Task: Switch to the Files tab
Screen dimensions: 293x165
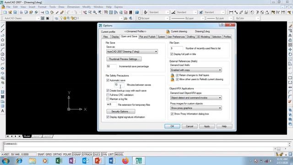Action: coord(106,37)
